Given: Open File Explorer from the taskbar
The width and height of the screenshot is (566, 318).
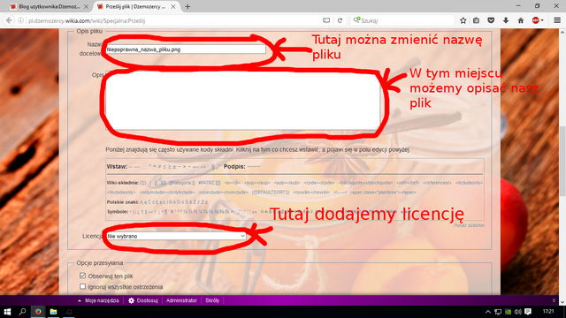Looking at the screenshot, I should [53, 312].
